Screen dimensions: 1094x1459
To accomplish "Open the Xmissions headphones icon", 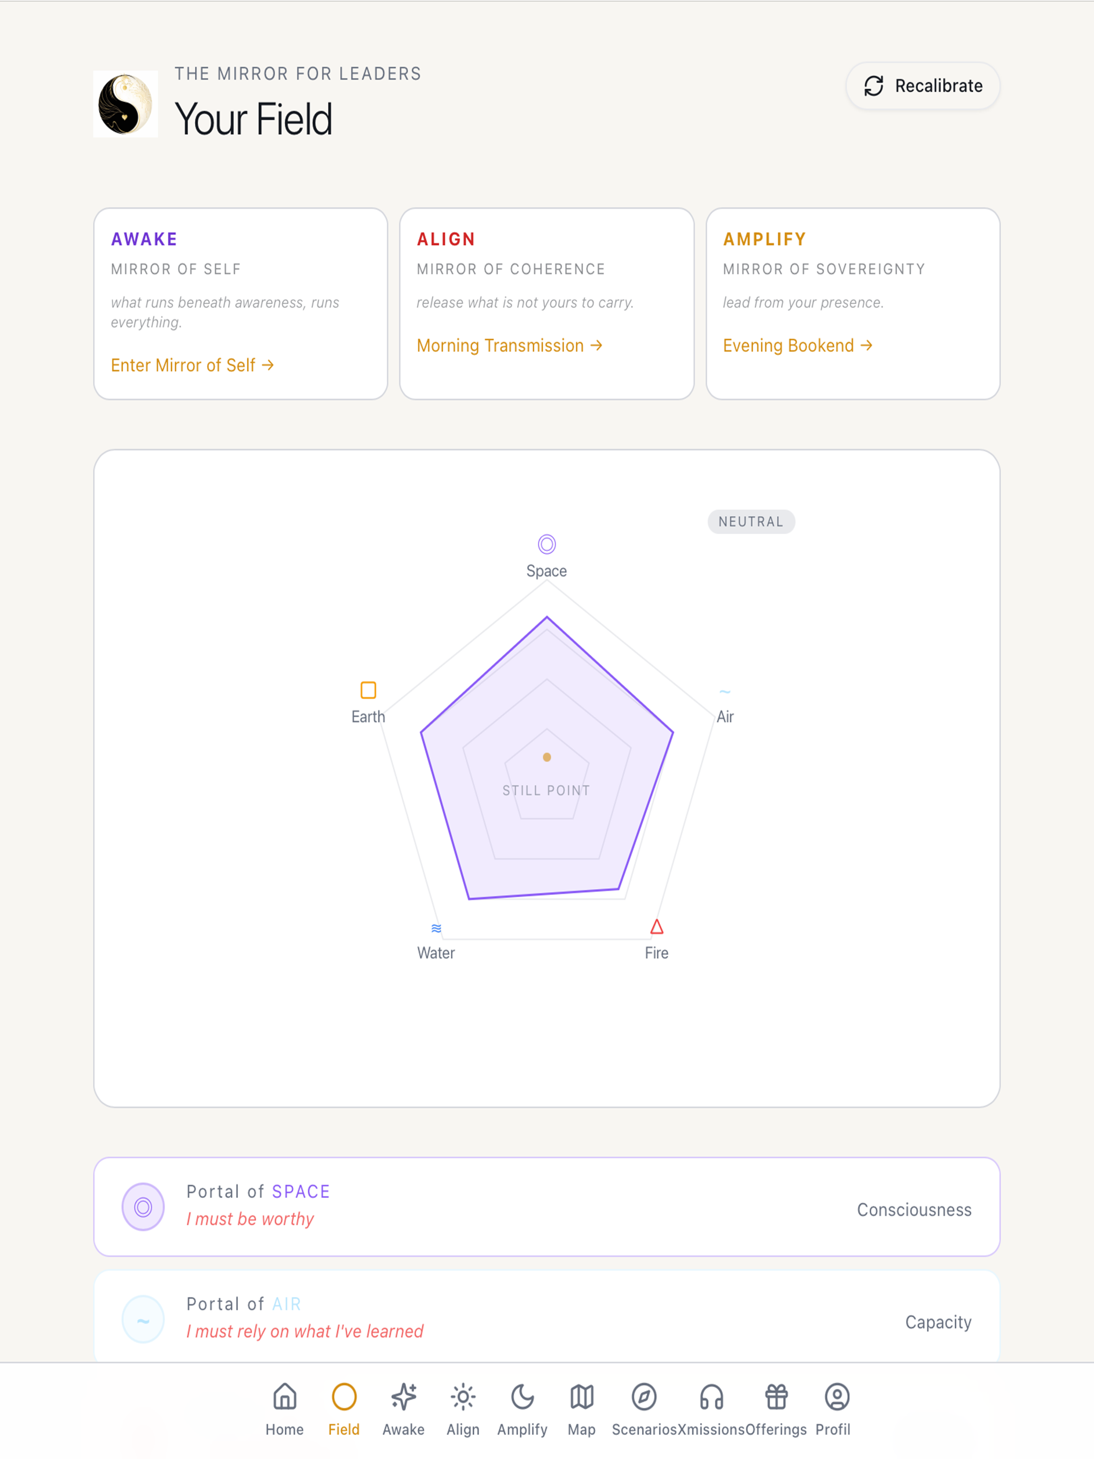I will pyautogui.click(x=712, y=1397).
